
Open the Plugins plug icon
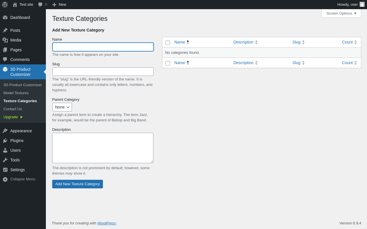pos(5,141)
